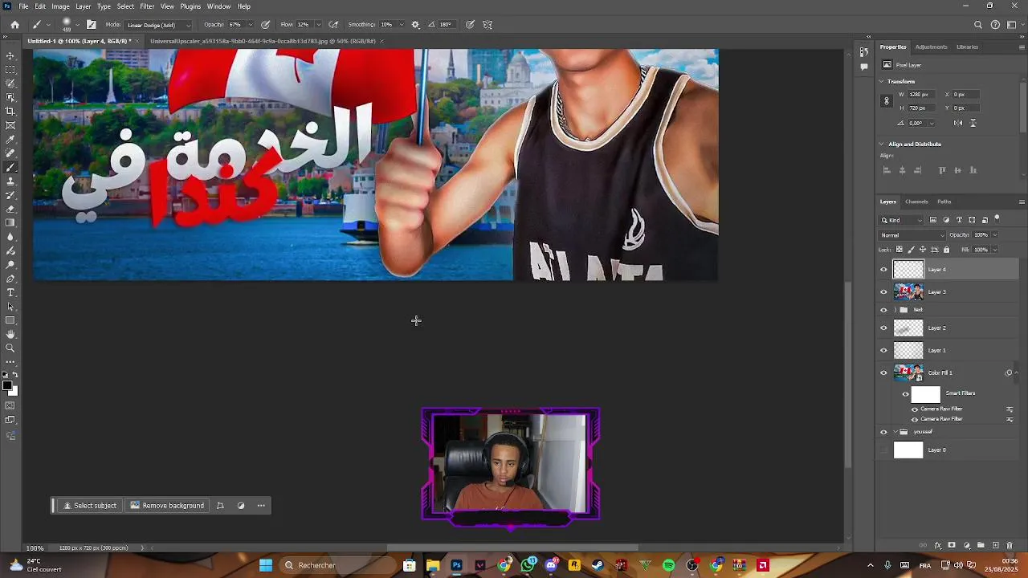
Task: Toggle visibility of the youssef group
Action: (x=883, y=432)
